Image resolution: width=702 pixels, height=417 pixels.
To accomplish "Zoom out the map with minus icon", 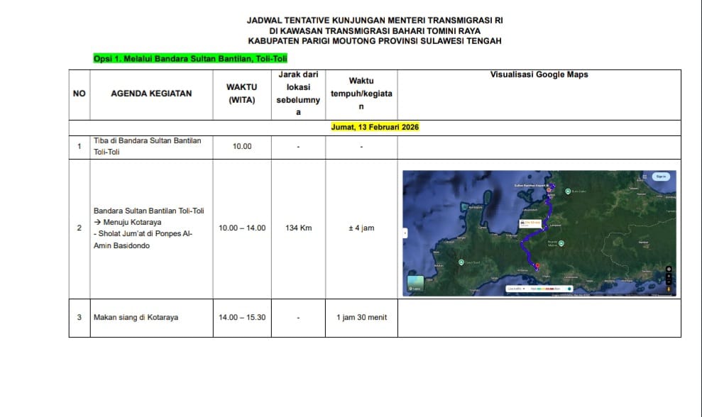I will pos(669,282).
